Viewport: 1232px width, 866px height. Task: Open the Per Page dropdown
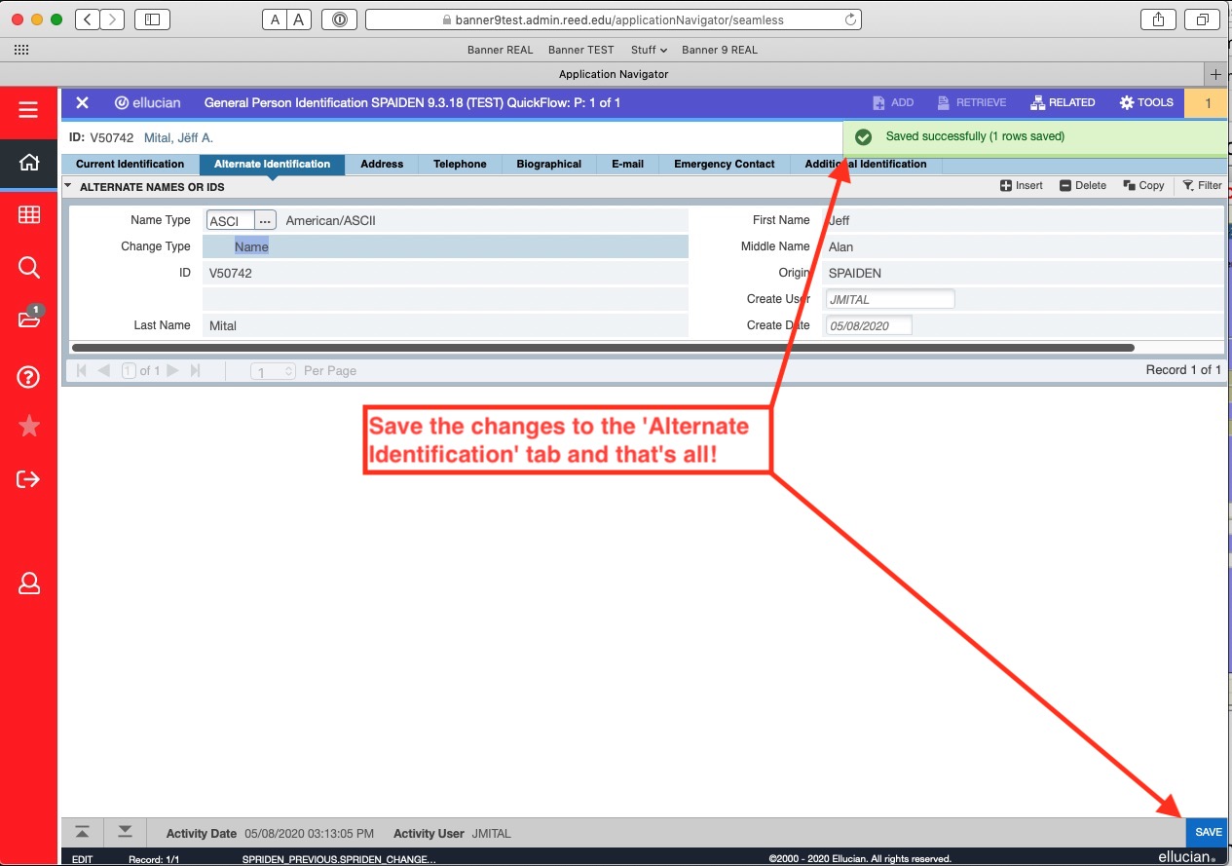273,371
